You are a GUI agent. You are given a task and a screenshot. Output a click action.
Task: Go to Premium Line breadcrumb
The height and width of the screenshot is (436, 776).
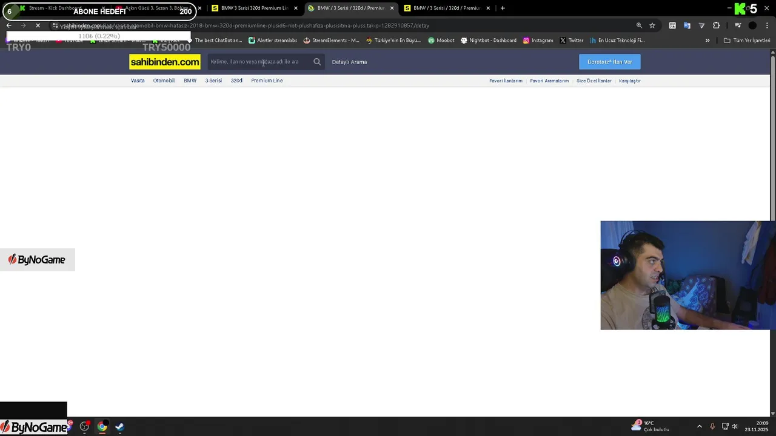pos(267,81)
